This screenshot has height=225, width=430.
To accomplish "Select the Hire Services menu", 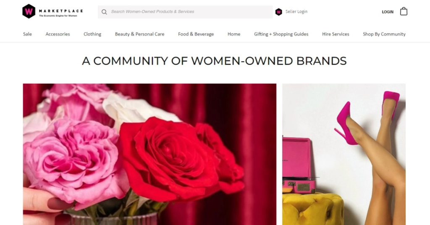I will click(336, 34).
